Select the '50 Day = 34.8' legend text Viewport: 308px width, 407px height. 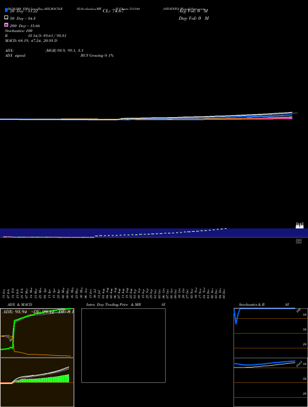pos(23,18)
